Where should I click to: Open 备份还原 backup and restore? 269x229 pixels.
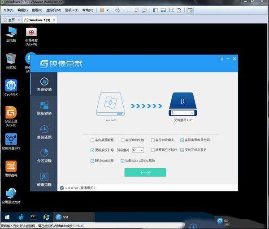point(44,132)
